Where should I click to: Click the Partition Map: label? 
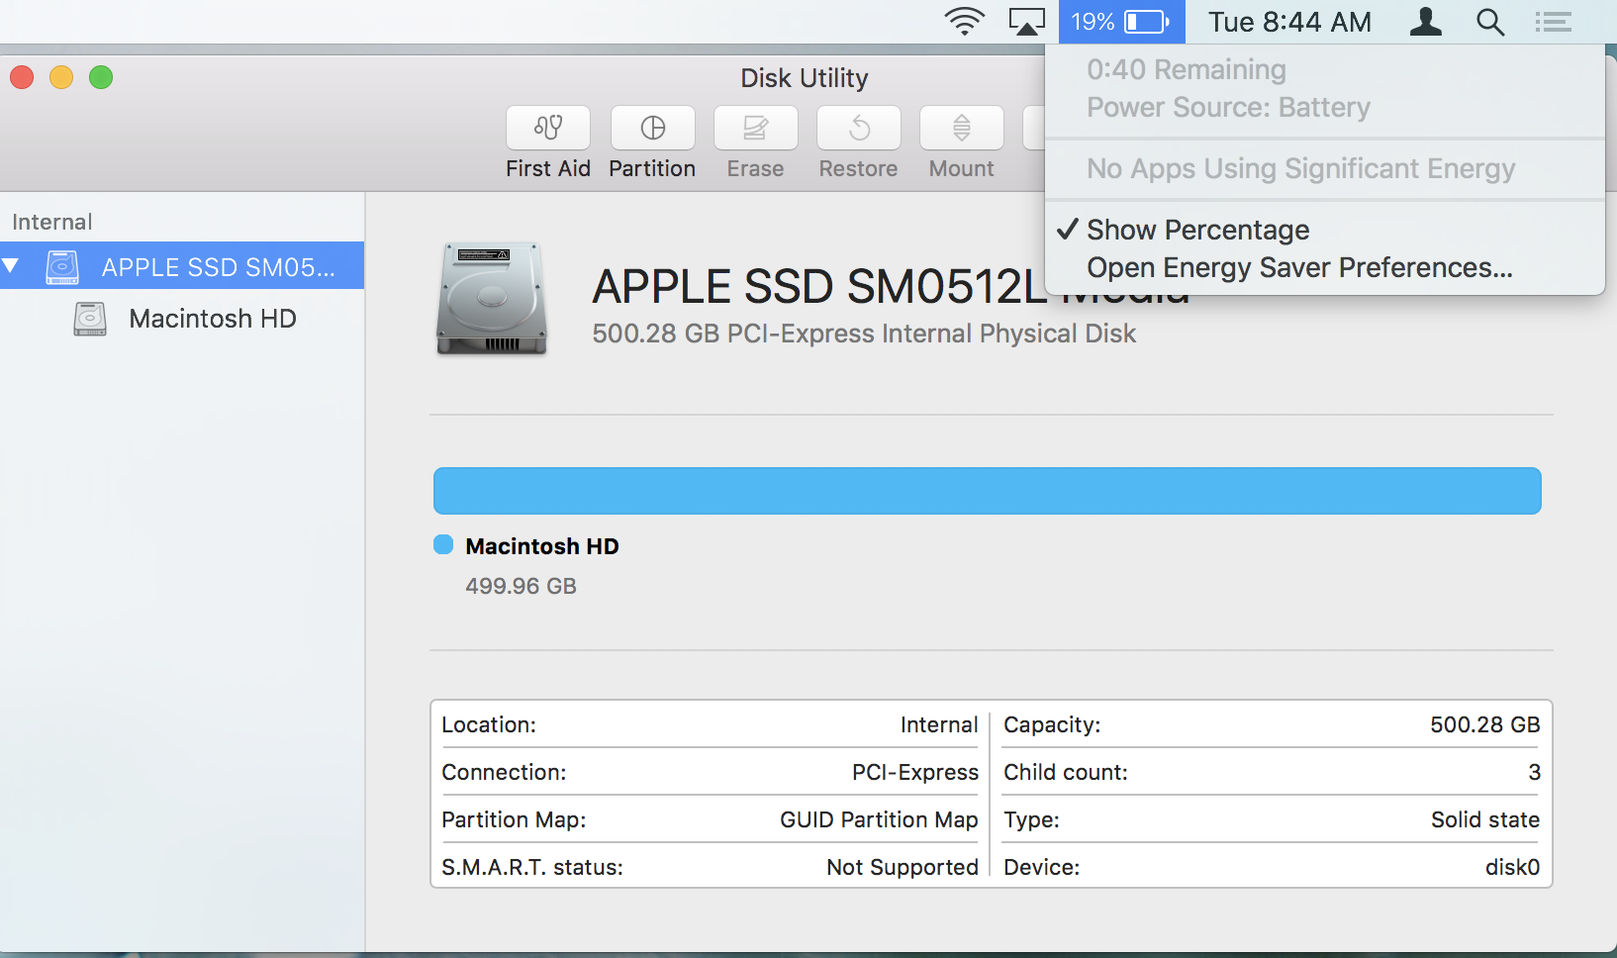(x=514, y=819)
